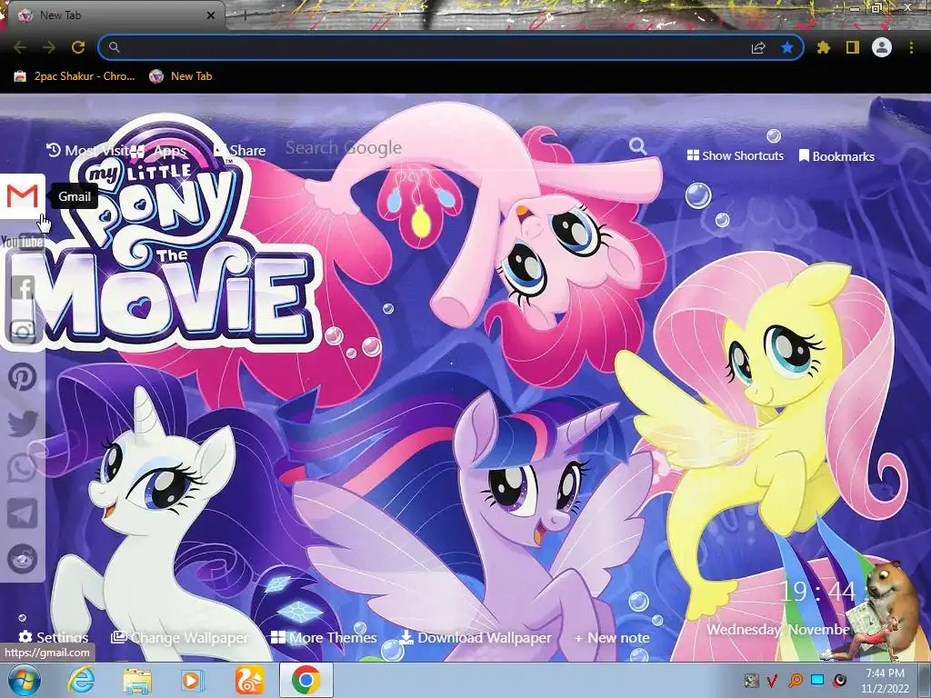Open the Chrome profile avatar
This screenshot has width=931, height=698.
tap(882, 47)
